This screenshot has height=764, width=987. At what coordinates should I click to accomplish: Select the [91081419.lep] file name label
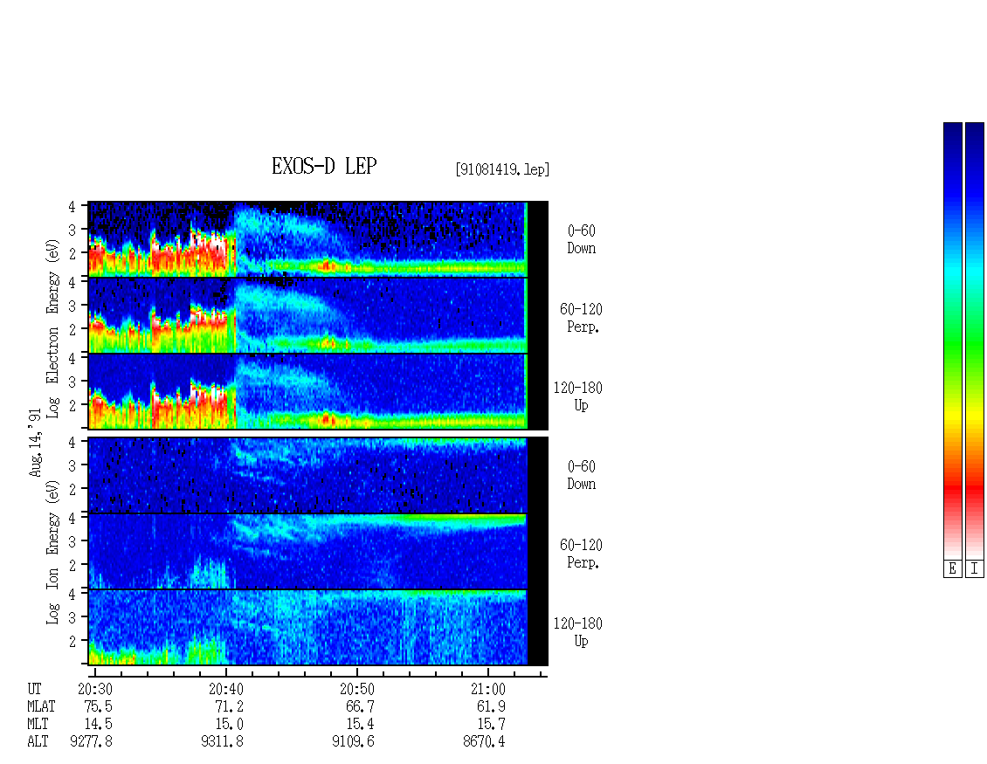pyautogui.click(x=502, y=169)
